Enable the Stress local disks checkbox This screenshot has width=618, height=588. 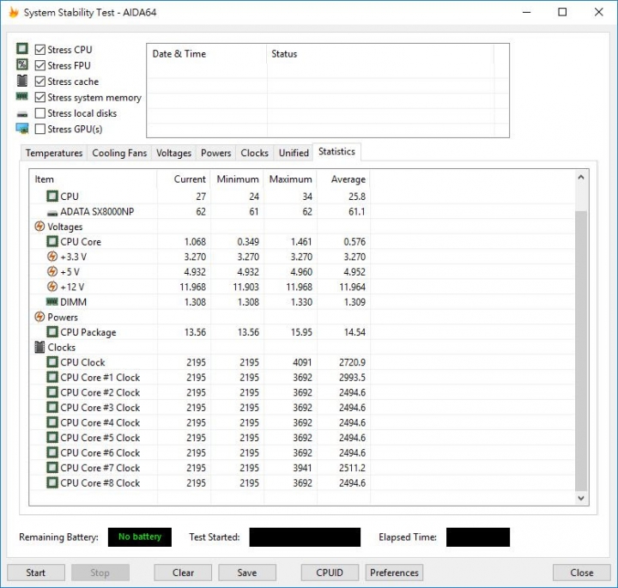39,113
